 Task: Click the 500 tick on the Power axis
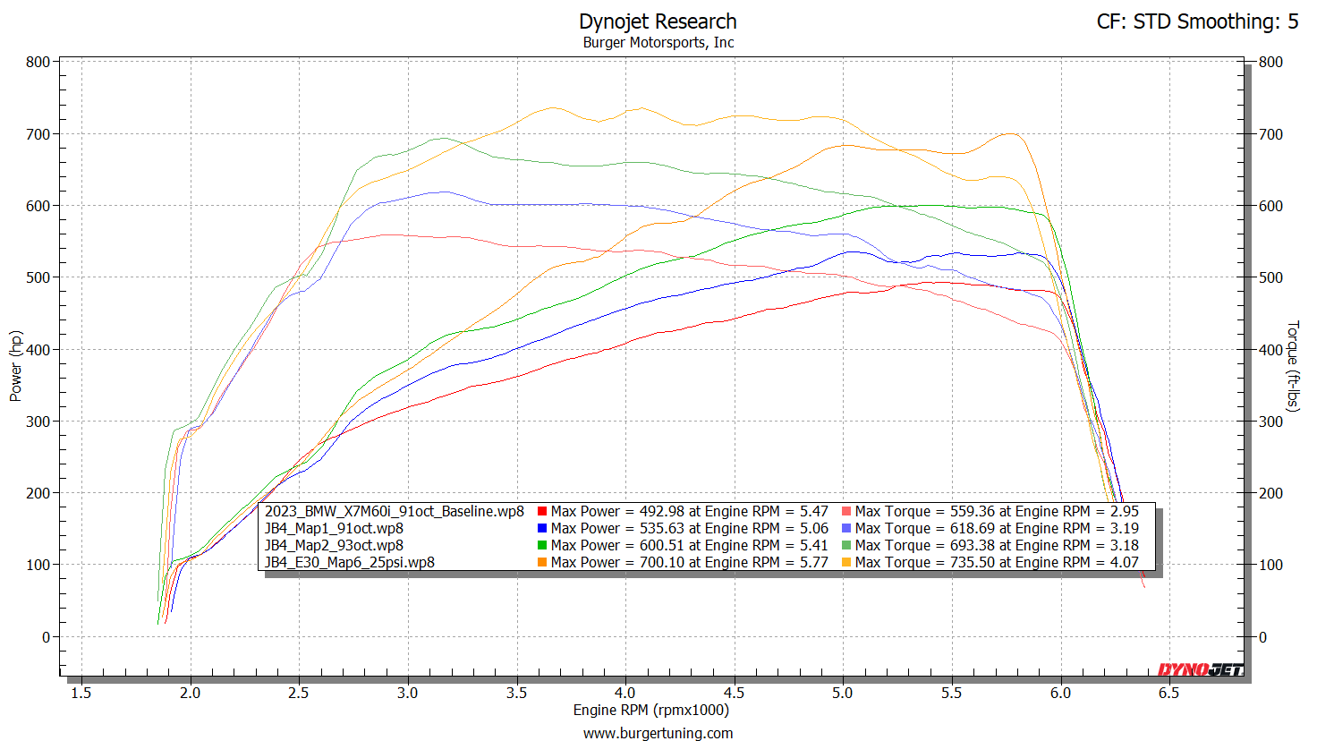pos(38,277)
